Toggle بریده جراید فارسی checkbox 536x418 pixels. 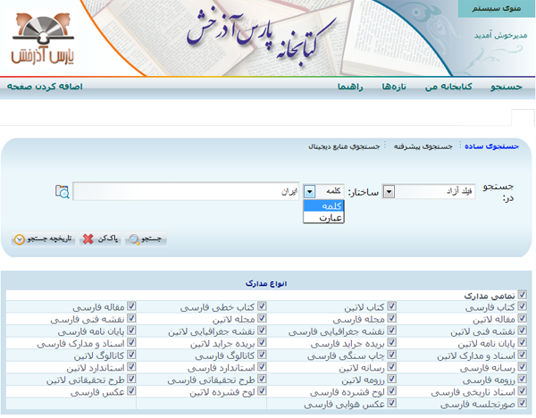coord(391,342)
